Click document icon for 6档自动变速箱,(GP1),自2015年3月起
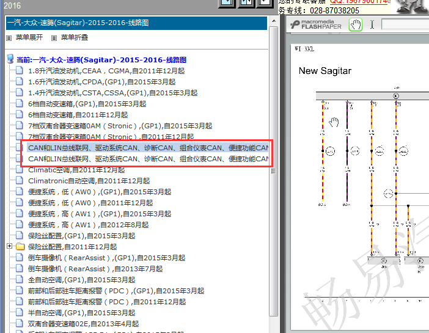This screenshot has height=333, width=429. [19, 103]
